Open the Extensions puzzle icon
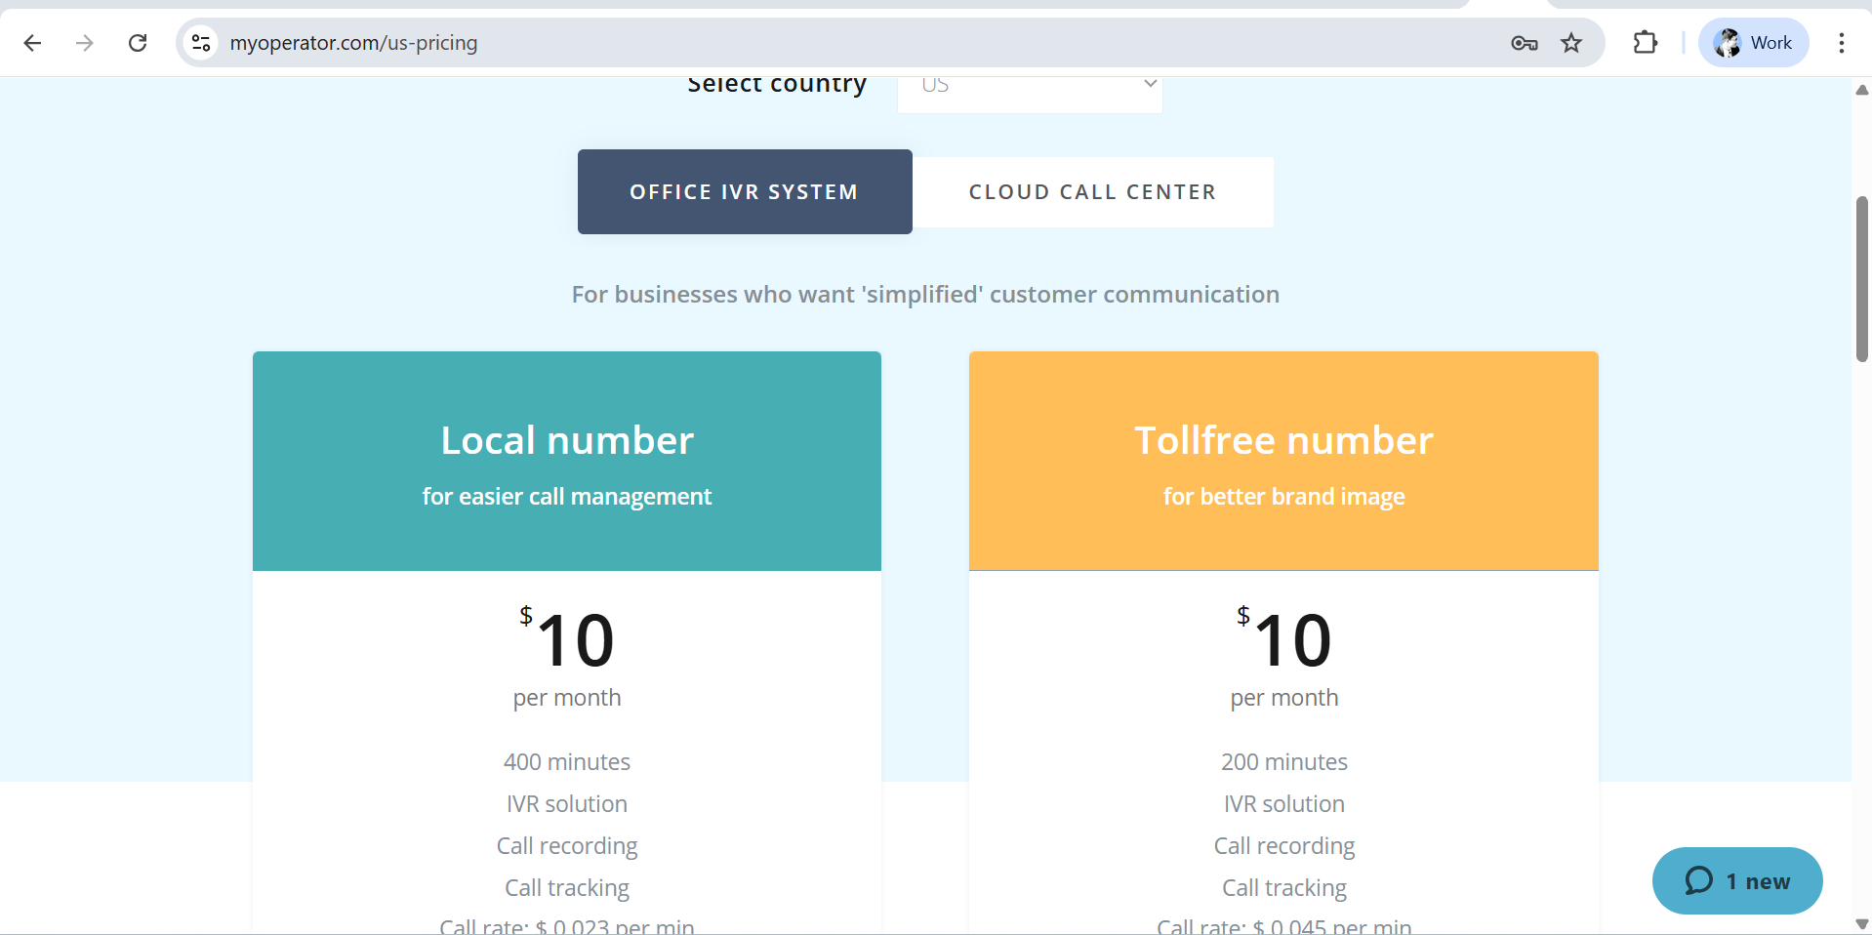The width and height of the screenshot is (1872, 935). pyautogui.click(x=1646, y=43)
